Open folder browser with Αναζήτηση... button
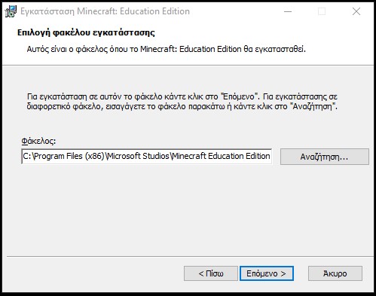Image resolution: width=376 pixels, height=296 pixels. click(x=325, y=157)
